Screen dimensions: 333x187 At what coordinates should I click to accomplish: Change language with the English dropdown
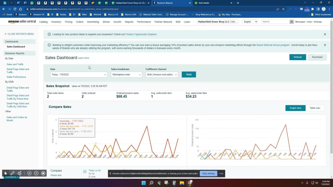click(x=250, y=22)
